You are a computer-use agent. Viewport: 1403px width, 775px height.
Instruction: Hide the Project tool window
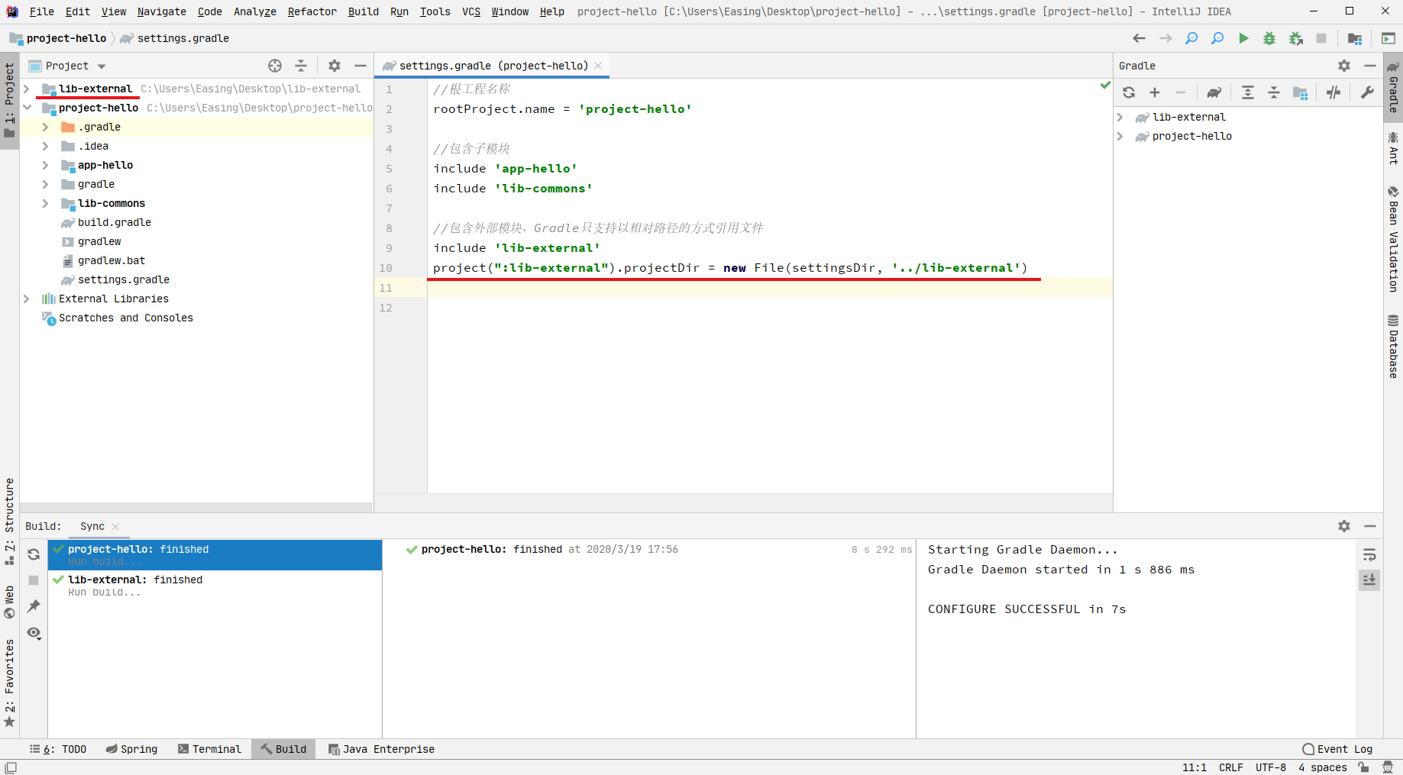point(360,66)
